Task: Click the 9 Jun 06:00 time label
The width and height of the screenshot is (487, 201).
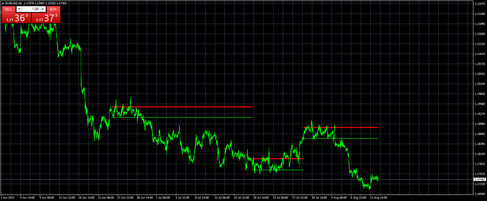Action: [x=47, y=198]
